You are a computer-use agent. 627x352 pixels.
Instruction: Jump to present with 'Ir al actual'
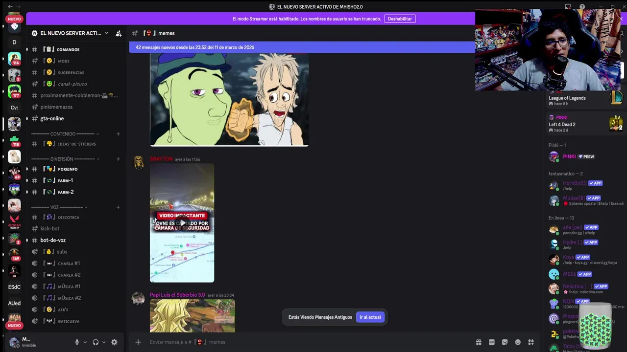click(370, 317)
